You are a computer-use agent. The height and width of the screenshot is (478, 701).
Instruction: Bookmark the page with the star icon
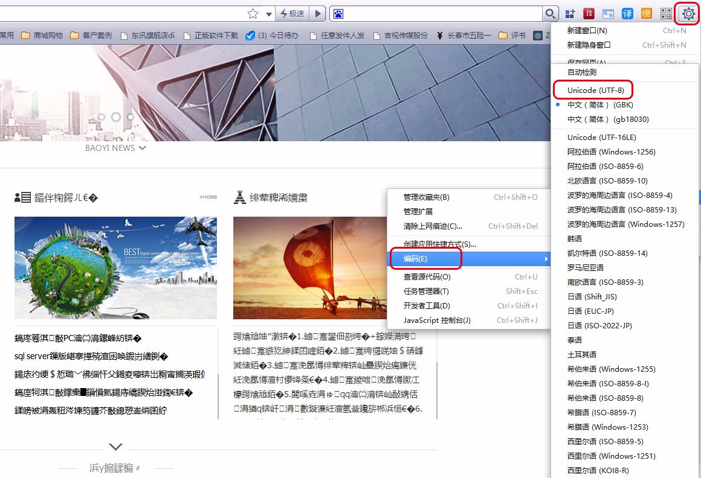coord(253,13)
